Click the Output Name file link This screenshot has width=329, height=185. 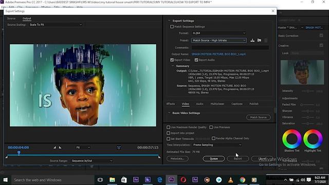(218, 54)
